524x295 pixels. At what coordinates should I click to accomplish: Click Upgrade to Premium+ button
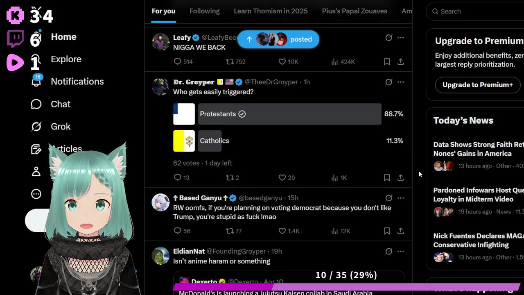pyautogui.click(x=478, y=85)
